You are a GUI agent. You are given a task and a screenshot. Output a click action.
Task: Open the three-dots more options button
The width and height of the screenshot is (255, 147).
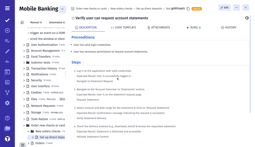[x=237, y=7]
